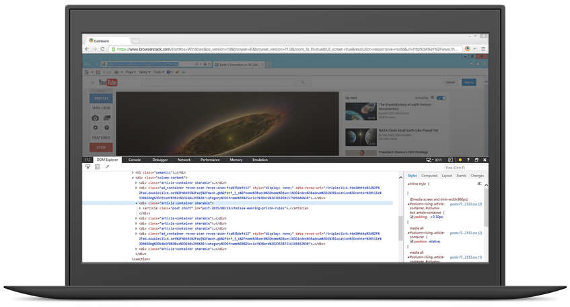The height and width of the screenshot is (307, 570).
Task: Open President Obama's ISIS Strategy video link
Action: pos(403,152)
